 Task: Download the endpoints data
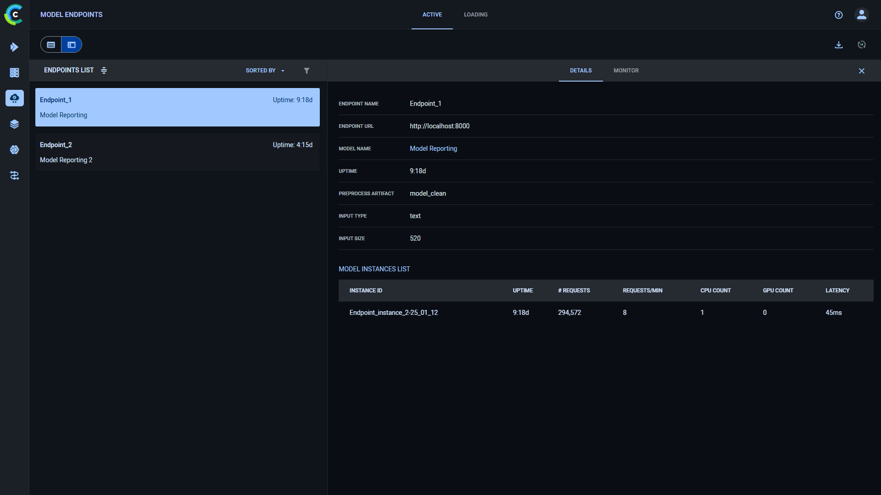click(x=839, y=44)
